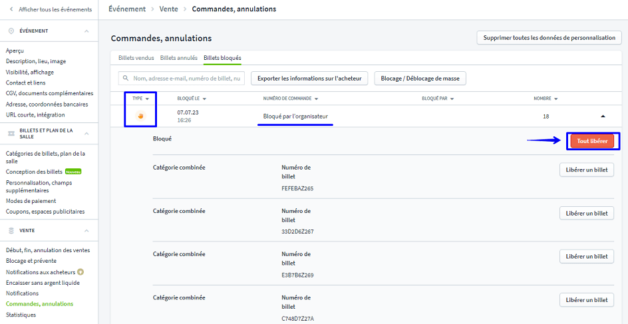Collapse the Événement sidebar section

tap(86, 31)
